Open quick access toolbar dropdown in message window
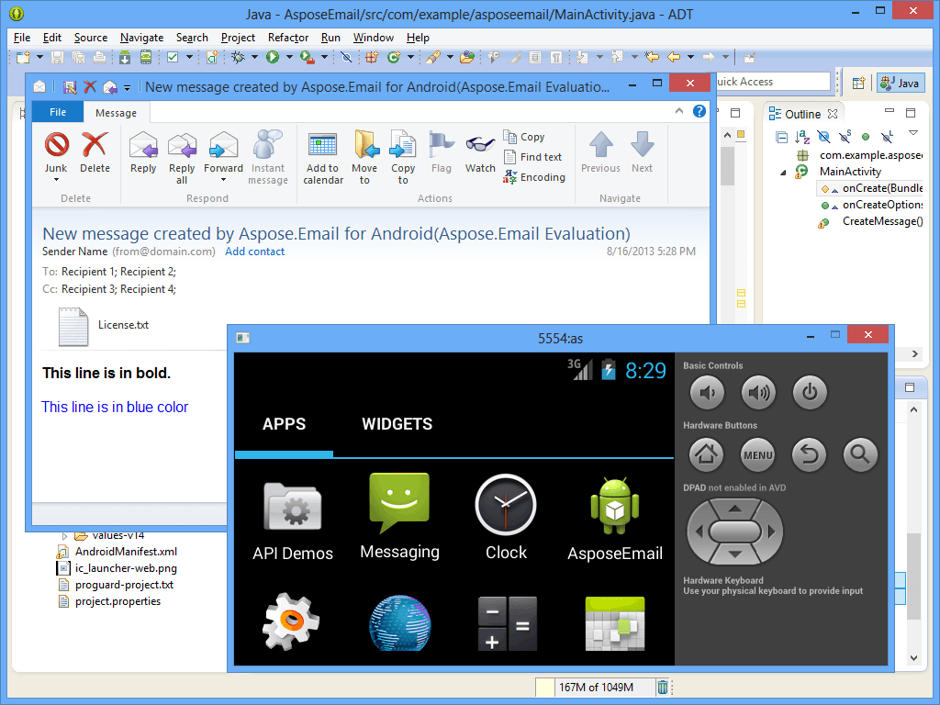Image resolution: width=940 pixels, height=705 pixels. click(127, 88)
